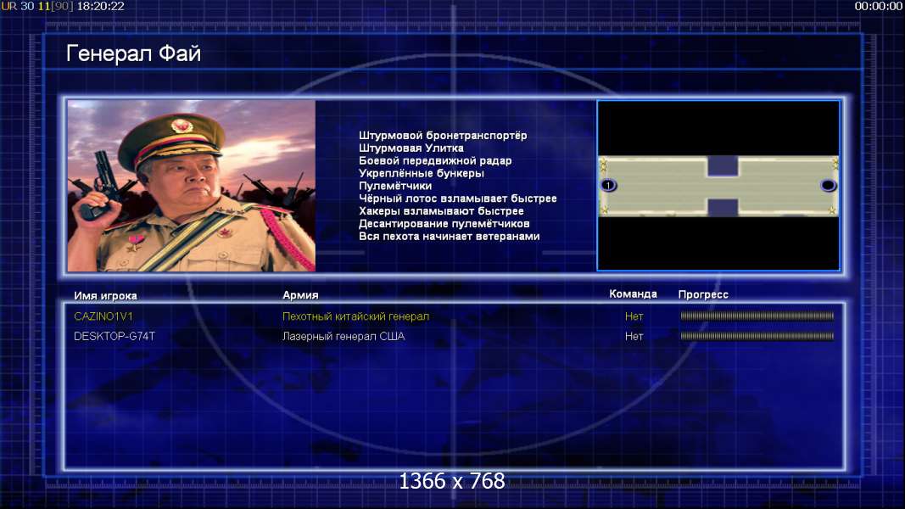Click "Пехотный китайский генерал" army entry
Viewport: 905px width, 509px height.
[355, 316]
